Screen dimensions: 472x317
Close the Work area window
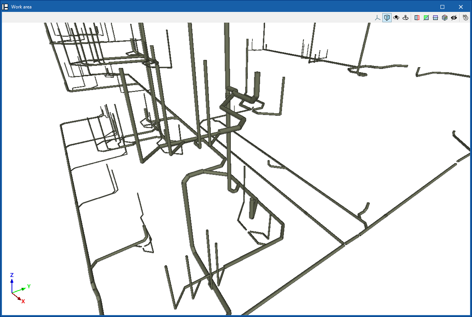(460, 7)
